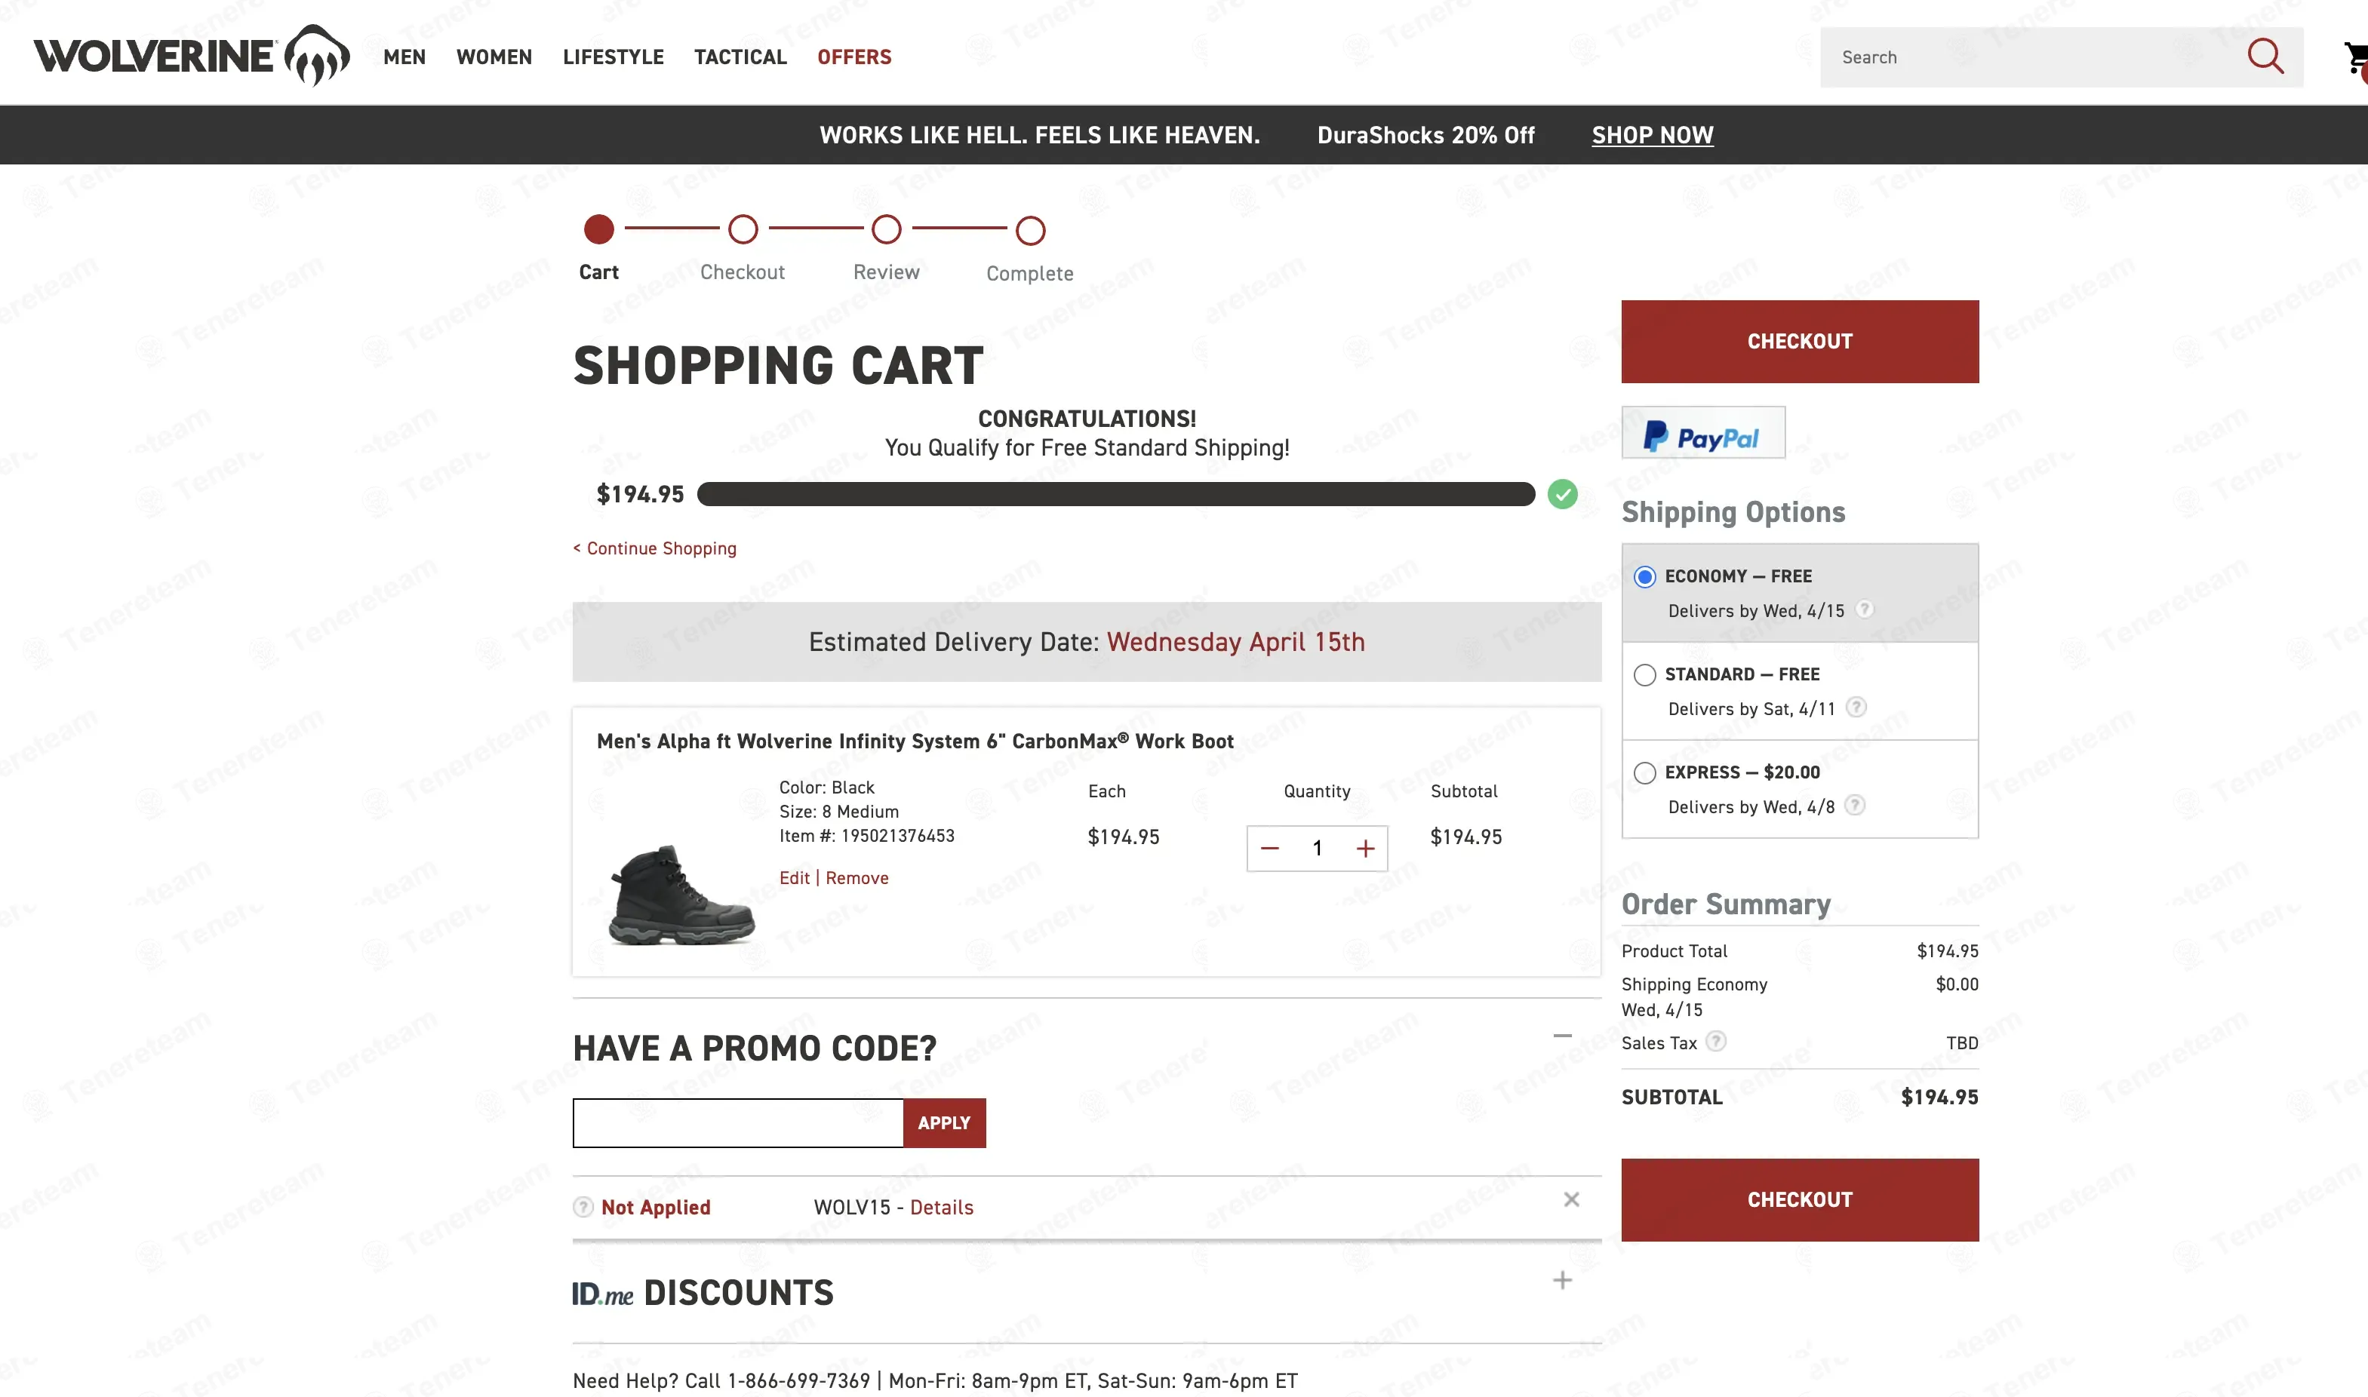The image size is (2368, 1397).
Task: Increase boot quantity with plus button
Action: tap(1365, 848)
